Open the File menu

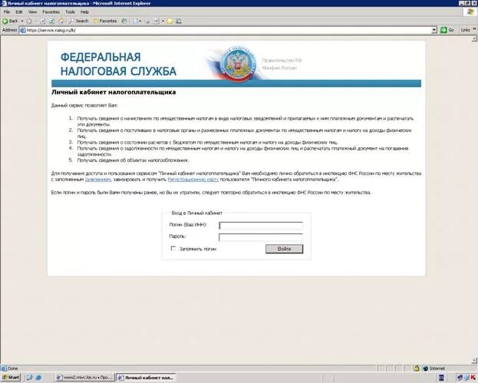pyautogui.click(x=7, y=12)
